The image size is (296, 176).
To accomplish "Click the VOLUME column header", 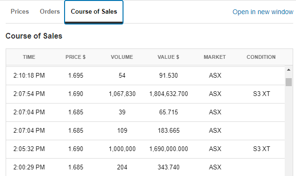I will [122, 57].
